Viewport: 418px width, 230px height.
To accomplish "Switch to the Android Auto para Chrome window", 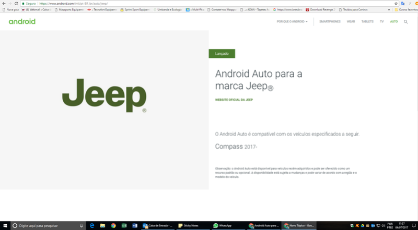I will pyautogui.click(x=264, y=226).
